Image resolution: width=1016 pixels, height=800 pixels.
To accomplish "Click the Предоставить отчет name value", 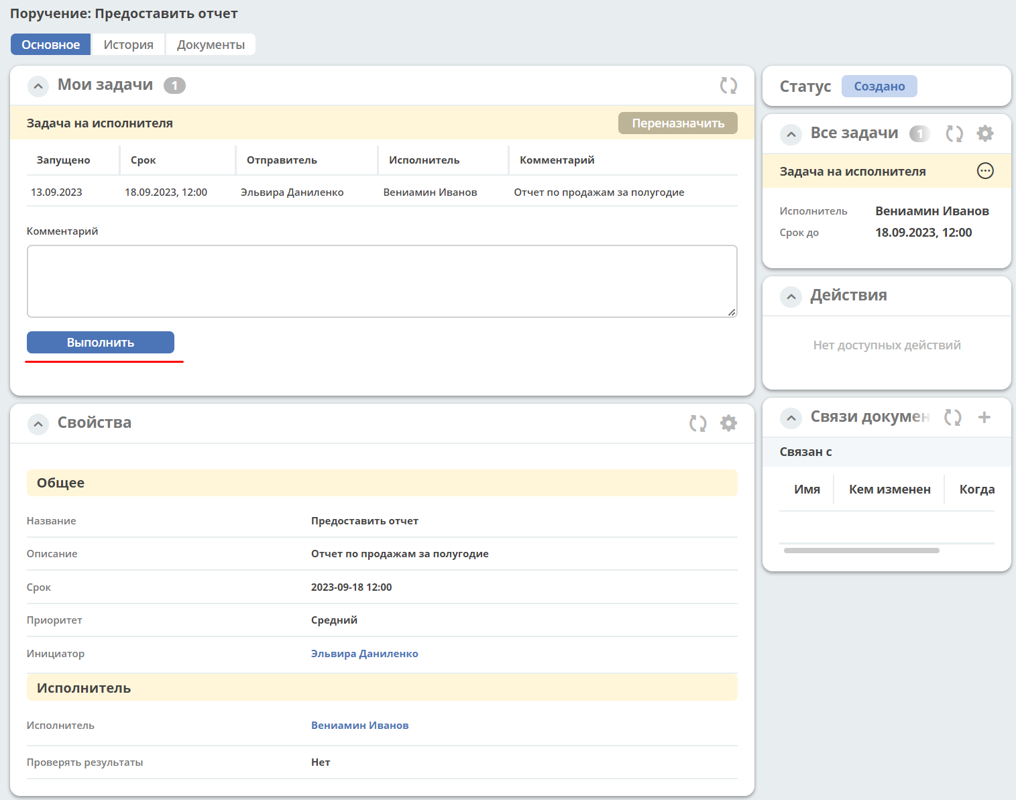I will 364,521.
